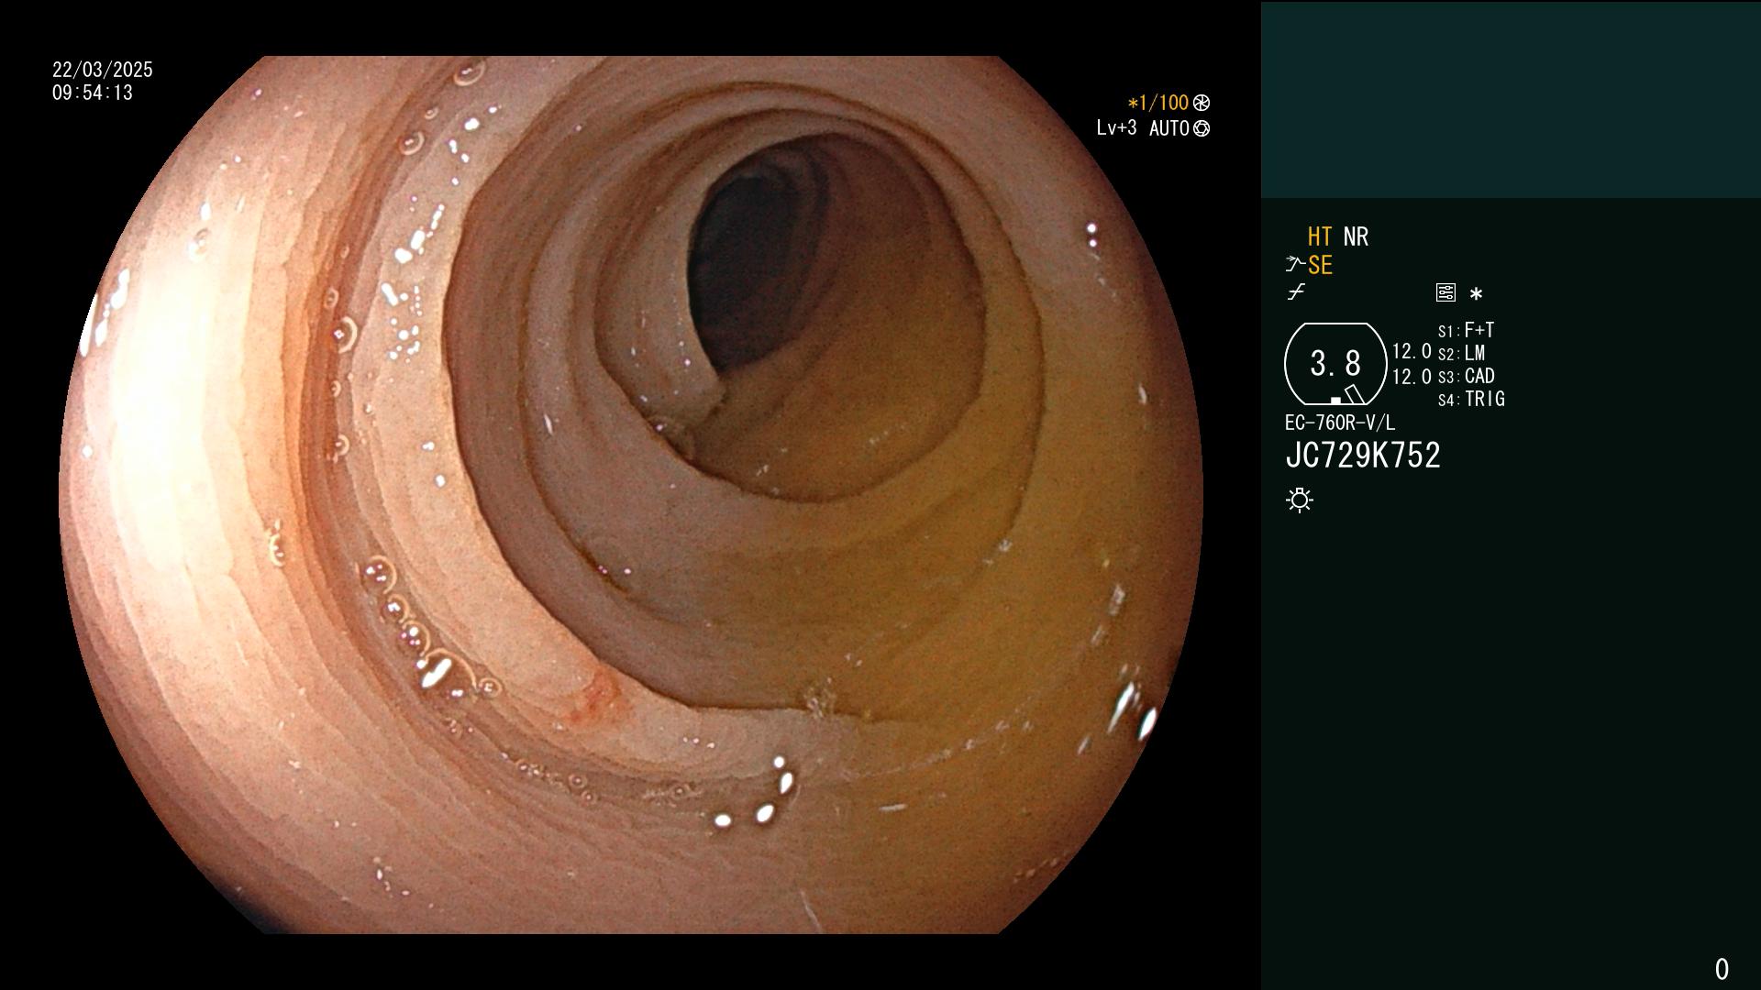Select the HT indicator
Screen dimensions: 1761x990
click(x=1320, y=236)
